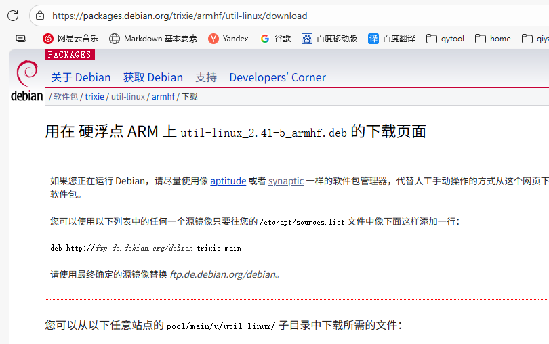Image resolution: width=549 pixels, height=344 pixels.
Task: Click the address bar URL
Action: tap(180, 16)
